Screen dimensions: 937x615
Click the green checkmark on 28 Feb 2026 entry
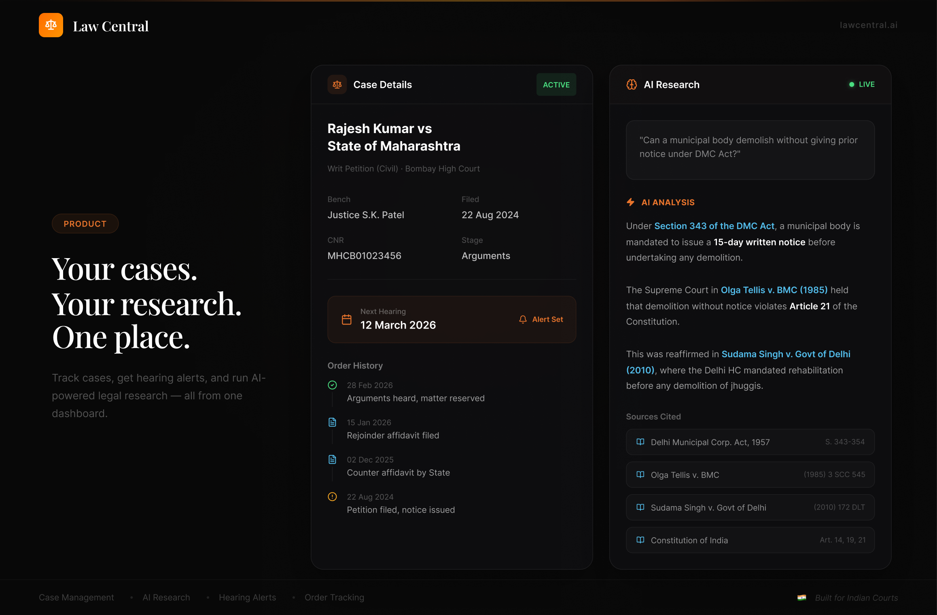tap(332, 385)
